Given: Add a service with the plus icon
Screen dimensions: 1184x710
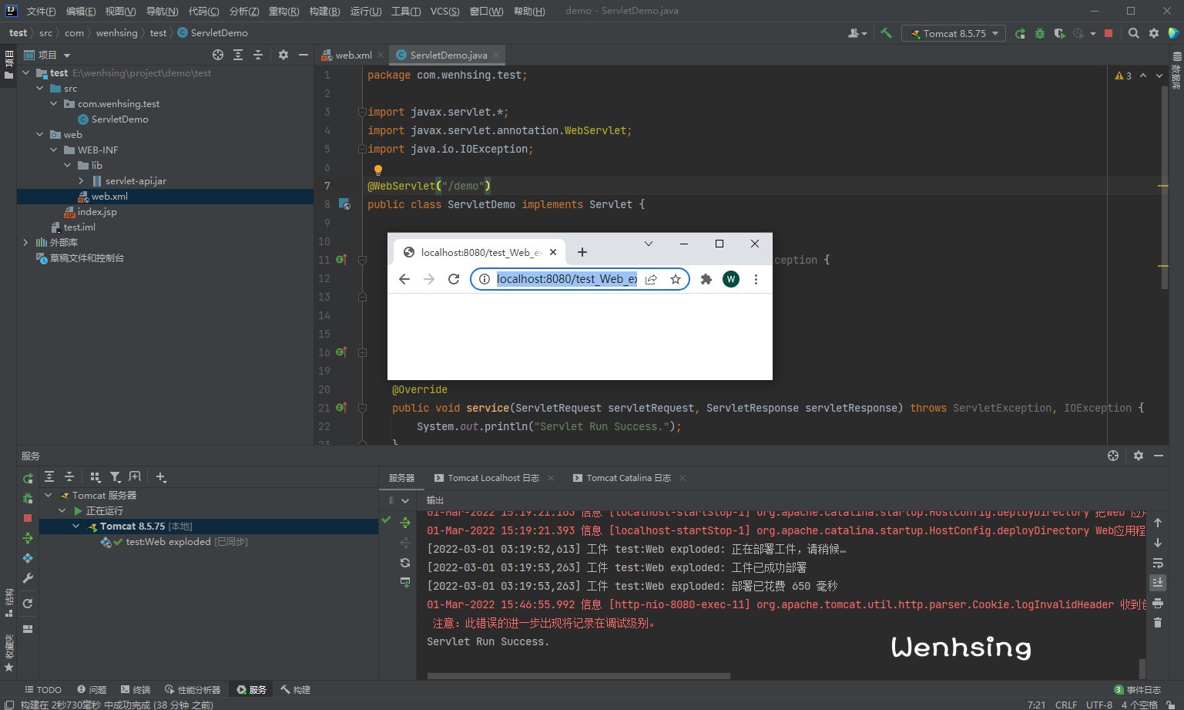Looking at the screenshot, I should [160, 477].
